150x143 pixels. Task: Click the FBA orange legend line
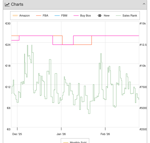point(39,16)
